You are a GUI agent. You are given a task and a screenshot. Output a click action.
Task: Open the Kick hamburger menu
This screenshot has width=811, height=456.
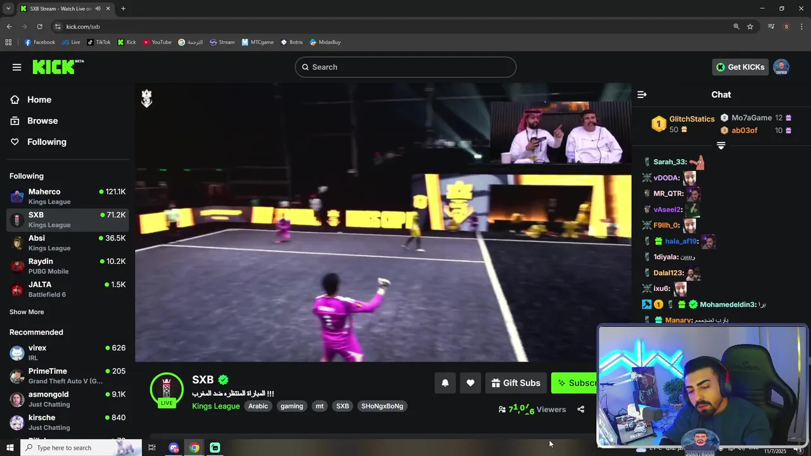click(x=17, y=67)
